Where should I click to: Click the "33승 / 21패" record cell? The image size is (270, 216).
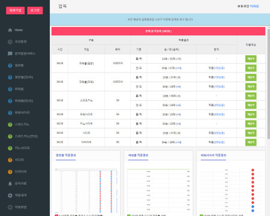click(172, 68)
